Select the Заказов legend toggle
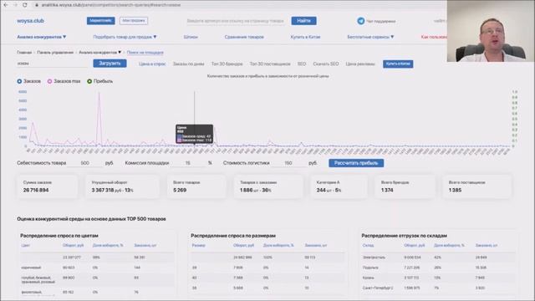The image size is (535, 301). click(29, 81)
